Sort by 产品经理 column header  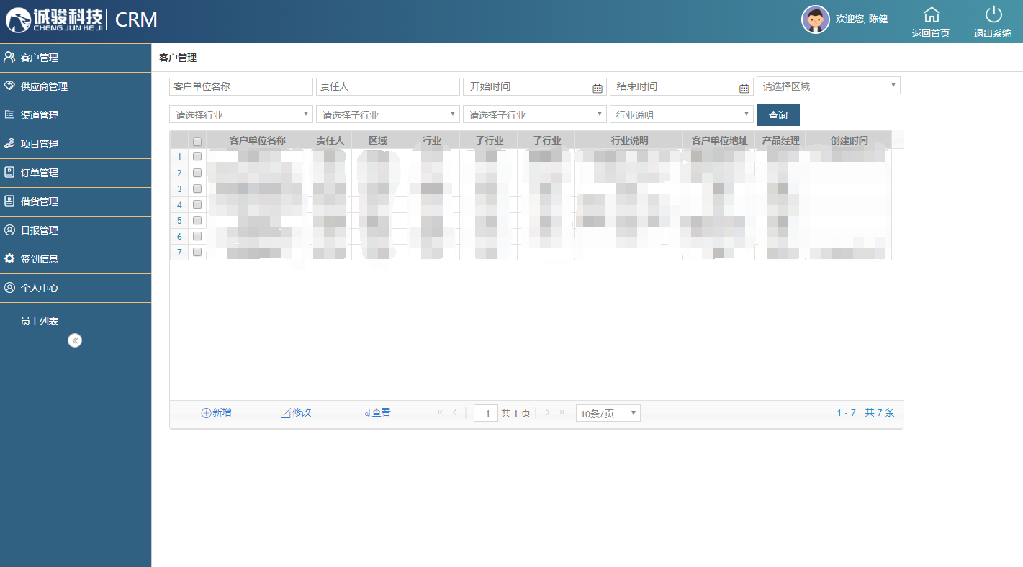click(780, 140)
